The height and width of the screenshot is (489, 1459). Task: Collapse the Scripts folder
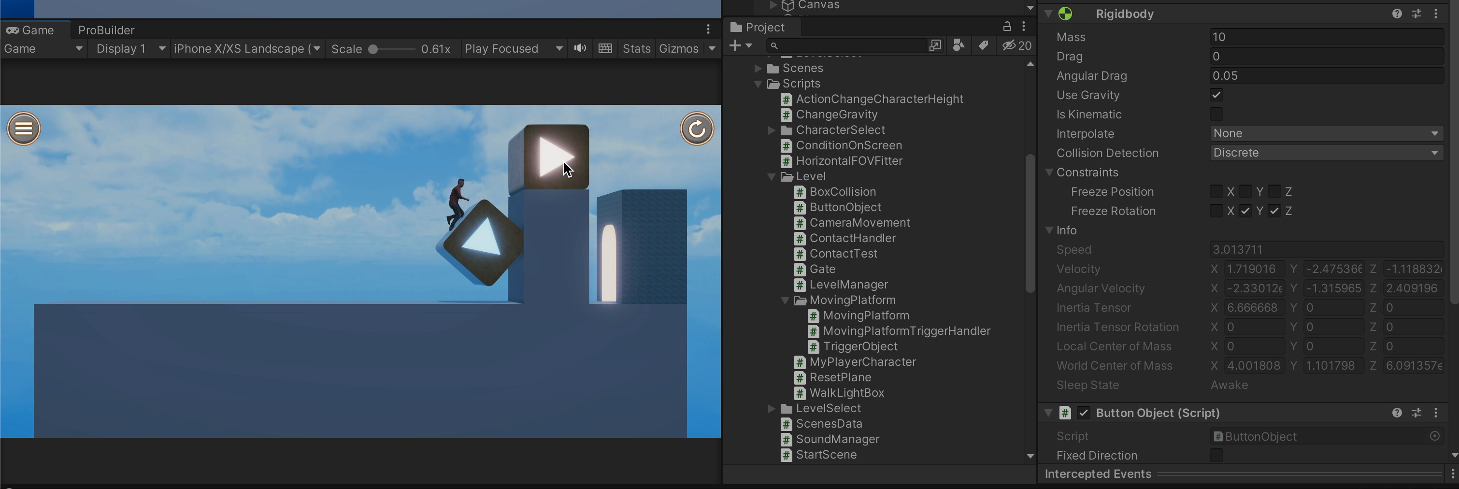(x=759, y=83)
